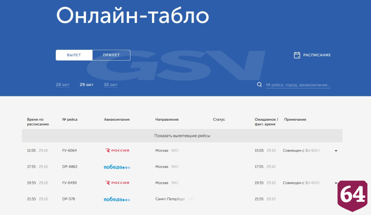
Task: Select the 30 окт date
Action: 110,85
